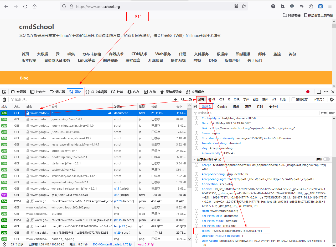336x247 pixels.
Task: Collapse the 请求头 section
Action: click(x=195, y=159)
